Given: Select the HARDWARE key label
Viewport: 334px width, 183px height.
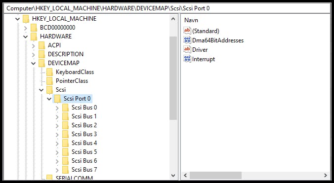Looking at the screenshot, I should (x=56, y=37).
